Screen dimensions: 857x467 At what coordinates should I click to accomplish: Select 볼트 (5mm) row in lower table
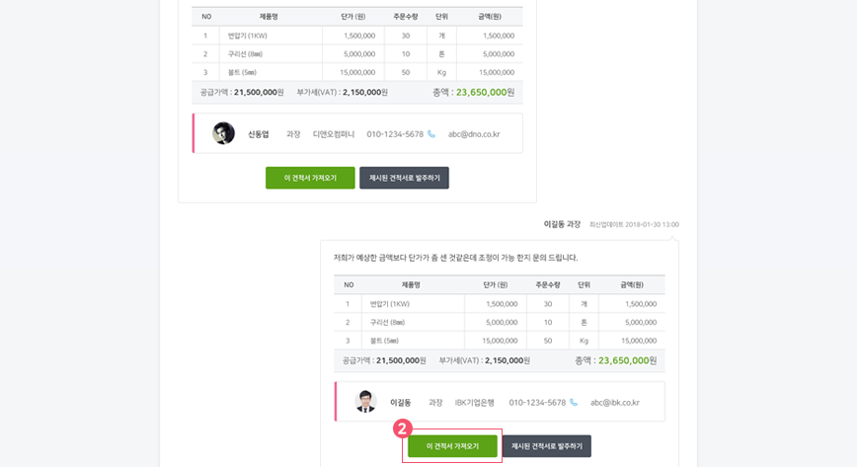(499, 341)
